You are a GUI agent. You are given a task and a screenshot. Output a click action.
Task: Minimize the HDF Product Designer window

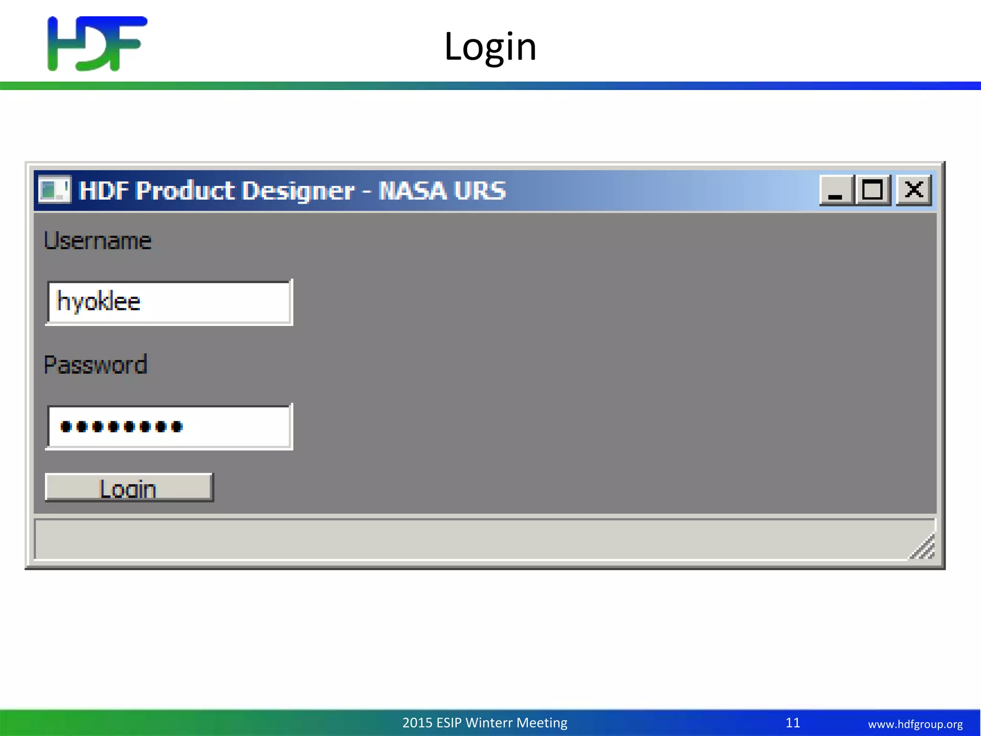(836, 190)
